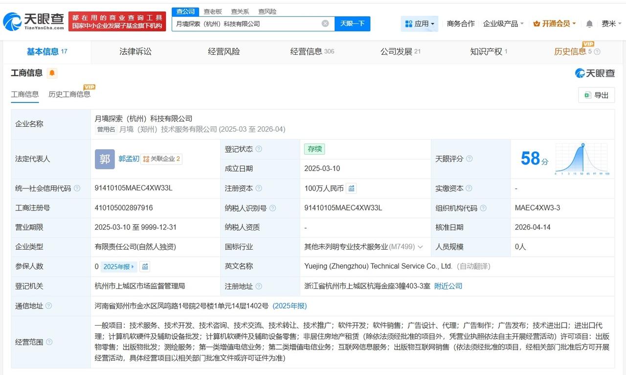Select the 查关系 search tab
This screenshot has width=626, height=375.
(240, 11)
